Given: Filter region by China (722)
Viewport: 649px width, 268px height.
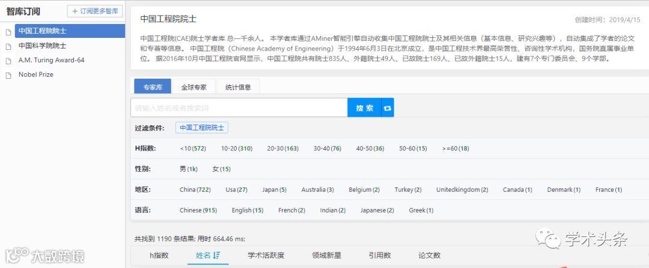Looking at the screenshot, I should point(195,190).
